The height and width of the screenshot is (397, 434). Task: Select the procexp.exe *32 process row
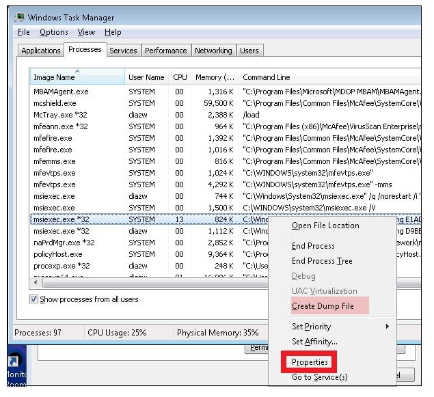click(x=150, y=266)
